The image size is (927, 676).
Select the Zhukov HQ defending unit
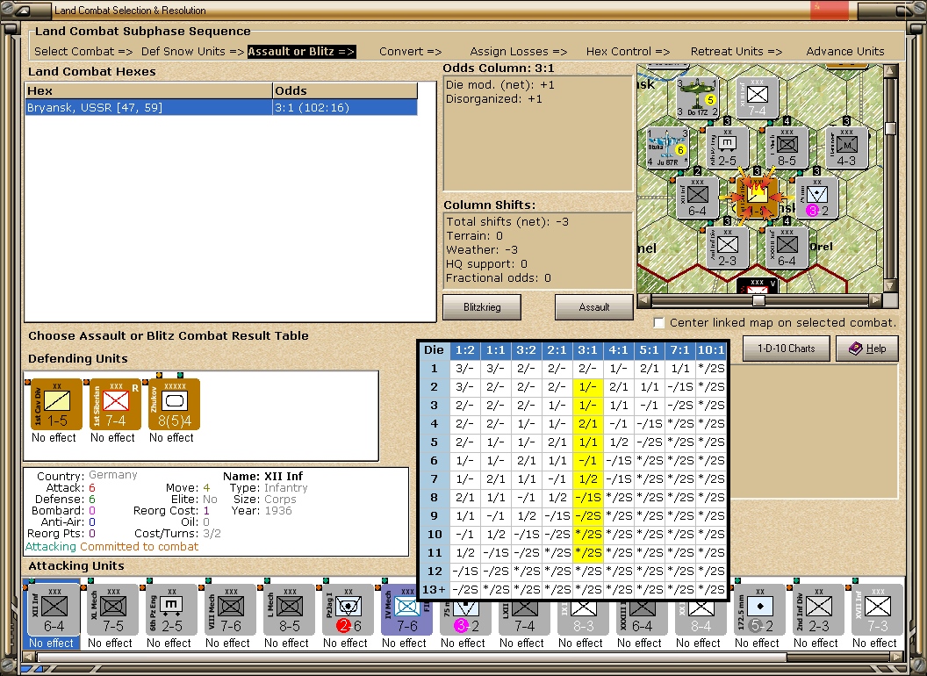tap(174, 405)
